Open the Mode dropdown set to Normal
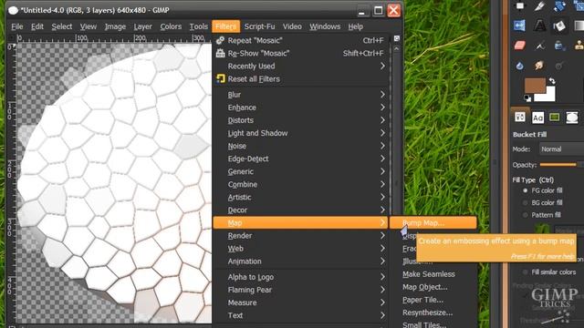 coord(561,149)
